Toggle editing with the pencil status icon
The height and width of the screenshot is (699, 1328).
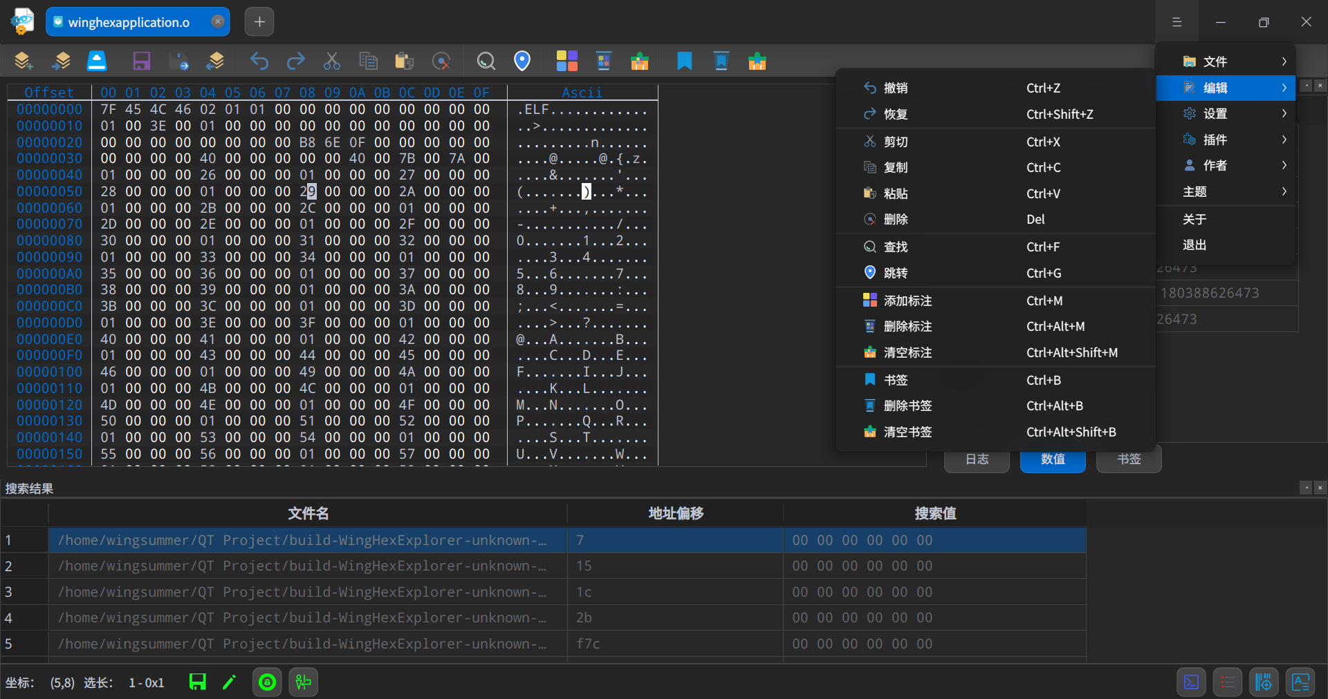tap(229, 682)
